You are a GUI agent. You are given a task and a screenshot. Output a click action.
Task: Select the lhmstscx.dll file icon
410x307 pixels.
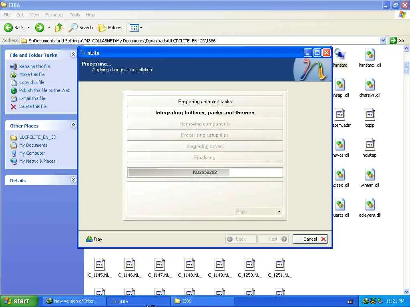[370, 55]
